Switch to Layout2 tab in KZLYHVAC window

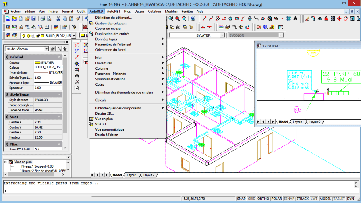pyautogui.click(x=315, y=122)
